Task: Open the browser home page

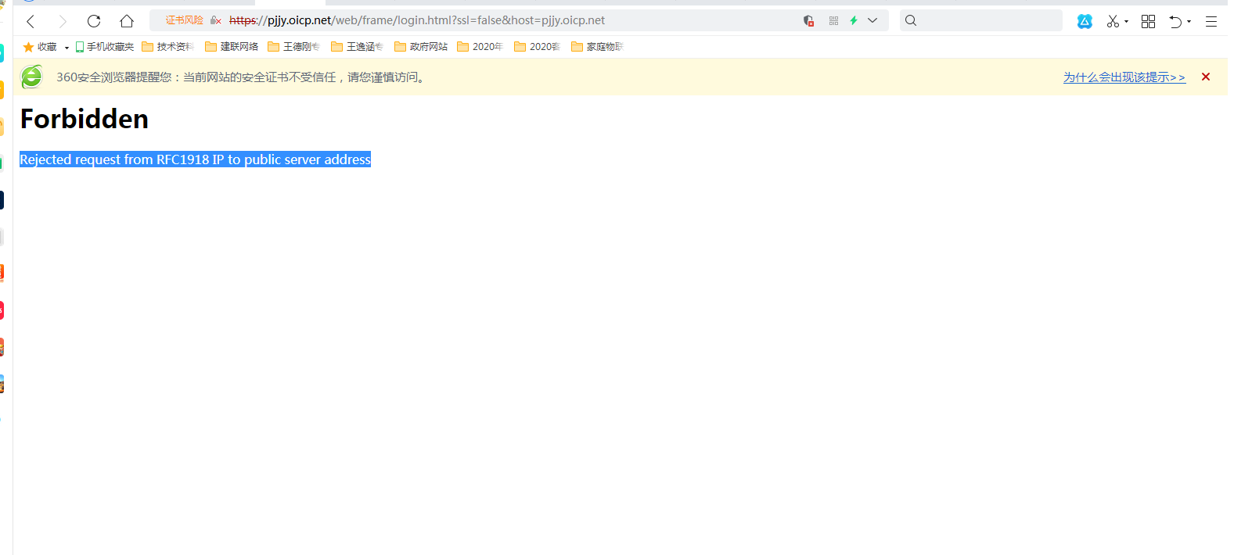Action: coord(127,21)
